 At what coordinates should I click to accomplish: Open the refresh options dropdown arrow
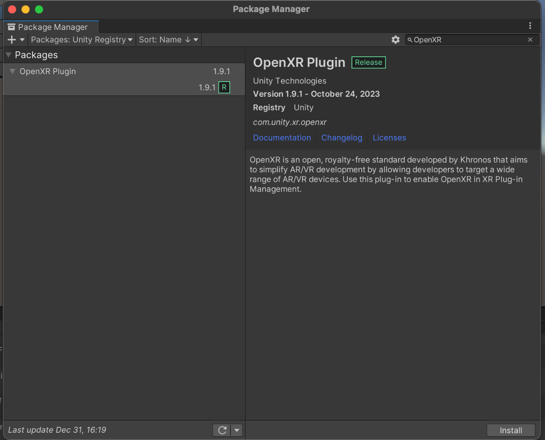point(237,430)
